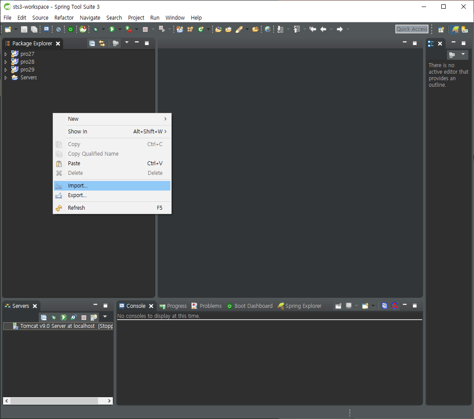Open Show In submenu in context menu
474x419 pixels.
tap(112, 132)
